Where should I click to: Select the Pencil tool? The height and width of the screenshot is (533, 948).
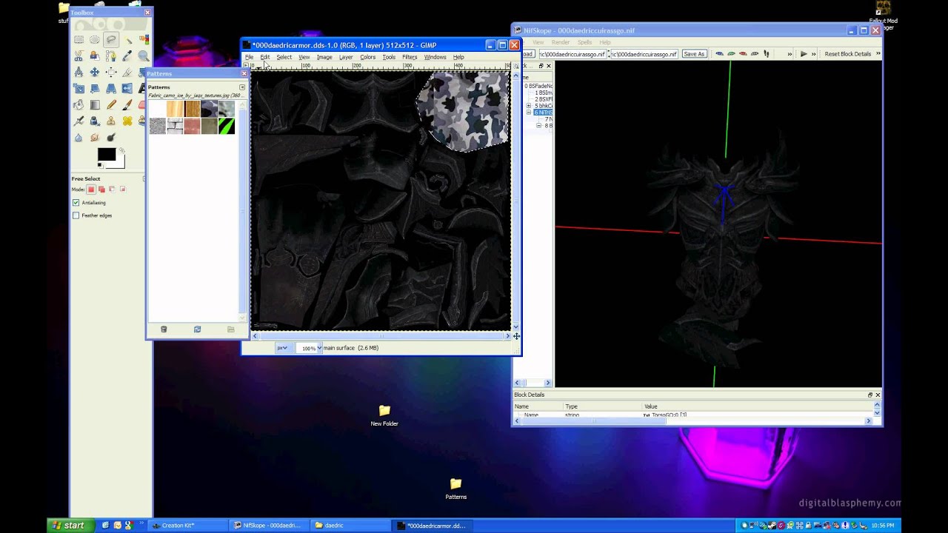click(x=111, y=105)
